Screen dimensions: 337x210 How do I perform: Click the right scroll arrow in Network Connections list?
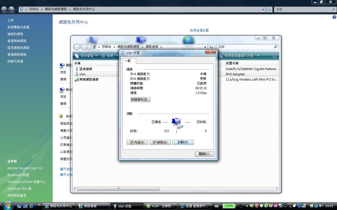tap(277, 188)
